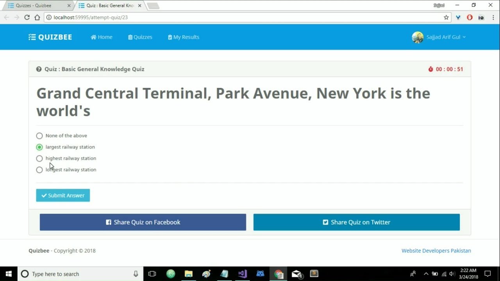Click the QUIZBEE logo
Viewport: 500px width, 281px height.
pos(50,37)
